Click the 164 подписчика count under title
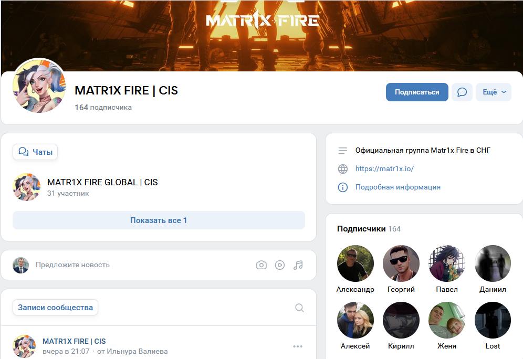 103,108
